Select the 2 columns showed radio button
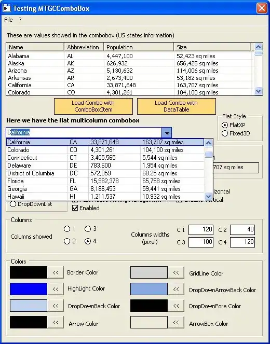This screenshot has width=270, height=344. 67,241
